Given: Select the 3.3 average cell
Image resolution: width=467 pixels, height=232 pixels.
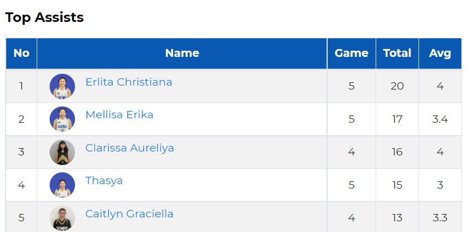Looking at the screenshot, I should (x=440, y=218).
